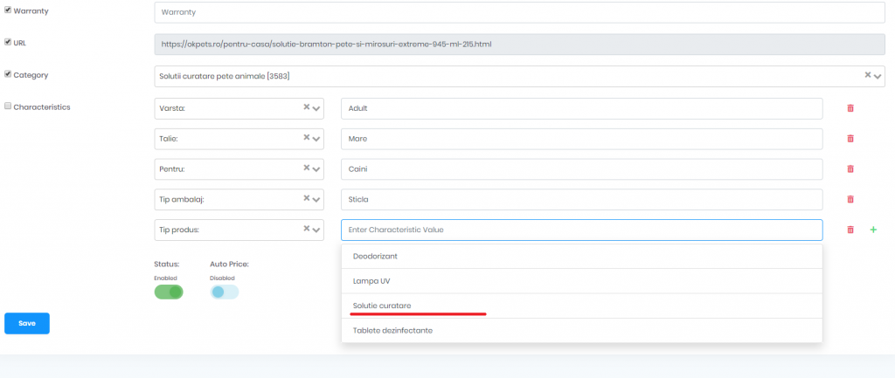Clear the Varsta dropdown selection
The width and height of the screenshot is (895, 378).
point(306,107)
